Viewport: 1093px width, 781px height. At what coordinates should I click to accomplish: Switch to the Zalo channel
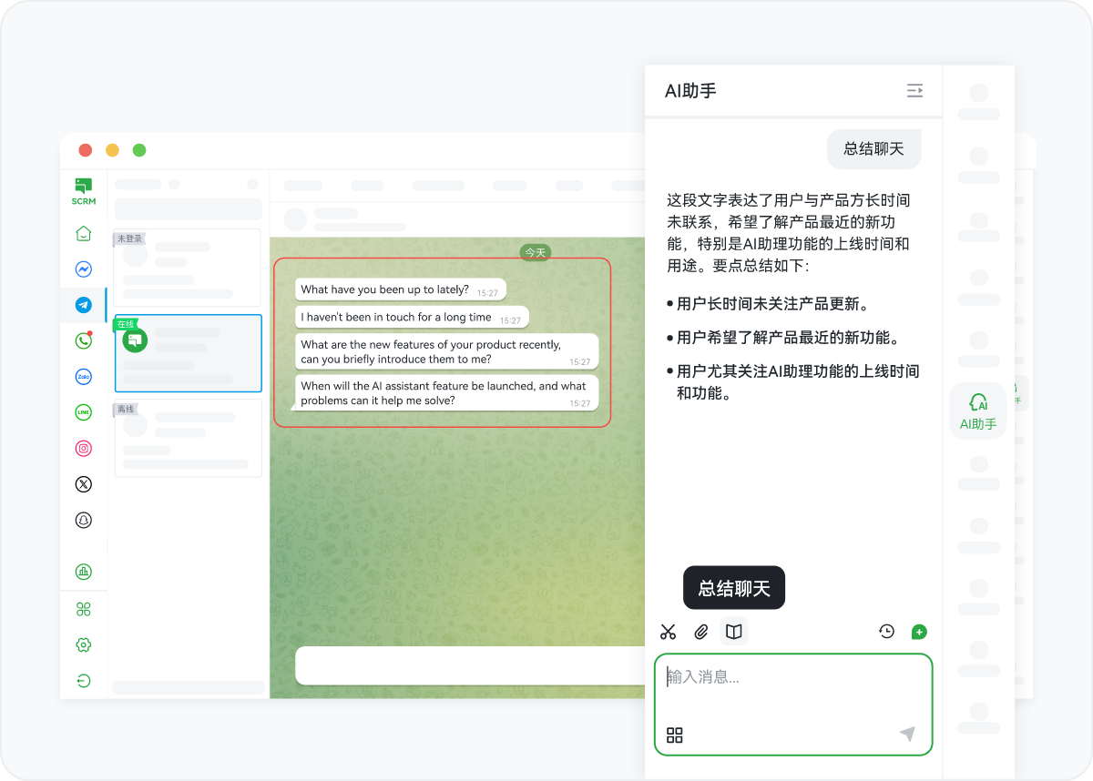[x=83, y=376]
